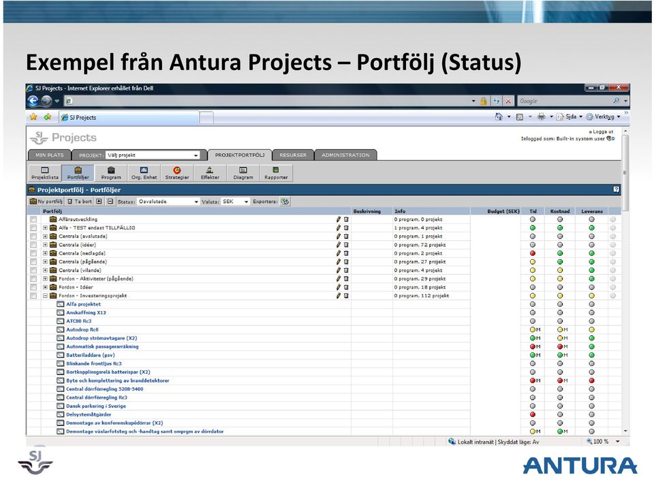This screenshot has height=477, width=654.
Task: Check the Affärsutveckling row checkbox
Action: (x=33, y=220)
